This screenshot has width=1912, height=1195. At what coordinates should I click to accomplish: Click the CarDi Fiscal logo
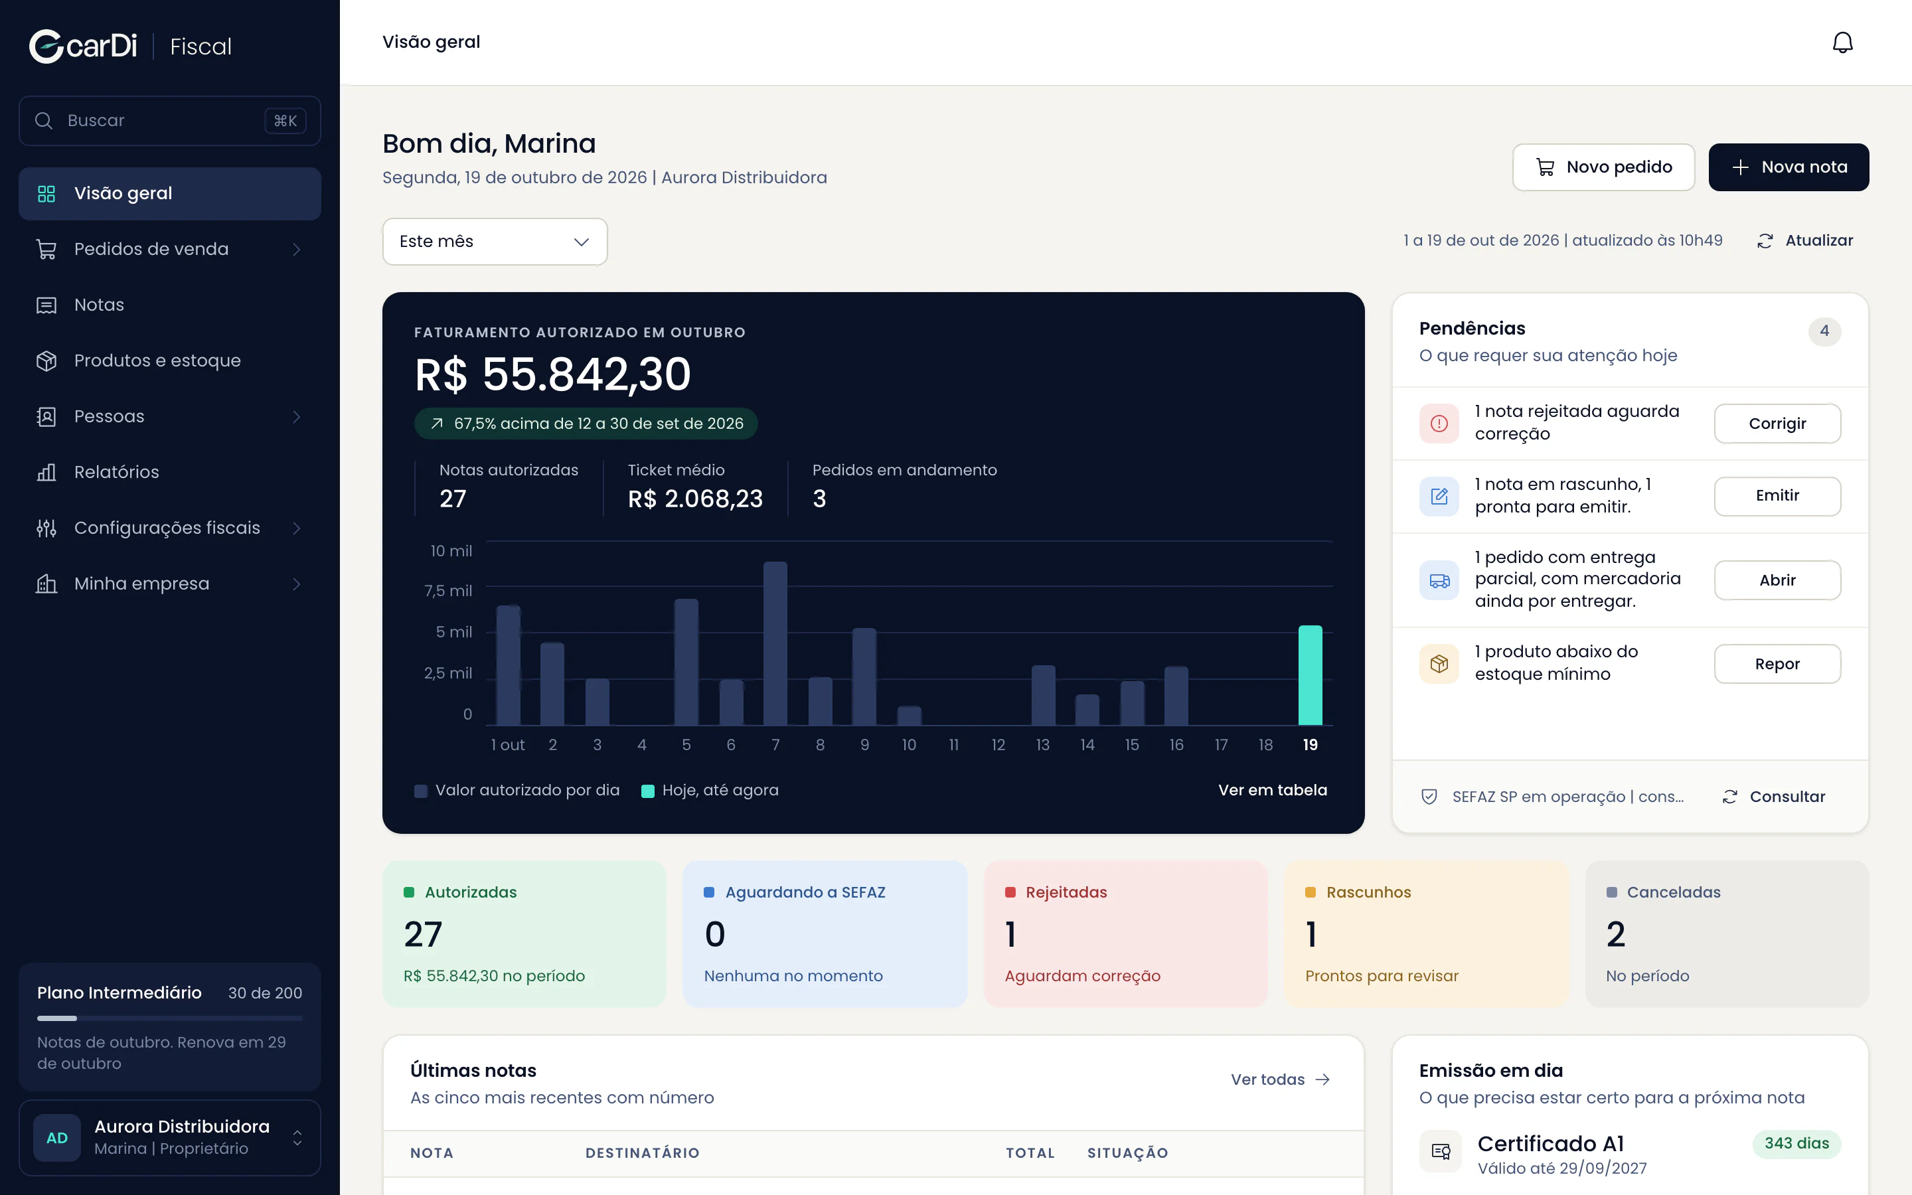[130, 46]
